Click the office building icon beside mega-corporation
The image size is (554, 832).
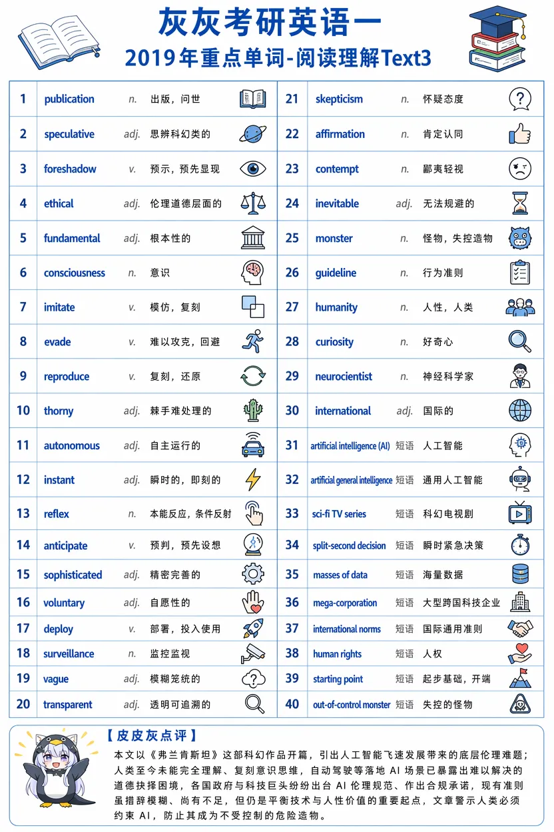pos(520,602)
